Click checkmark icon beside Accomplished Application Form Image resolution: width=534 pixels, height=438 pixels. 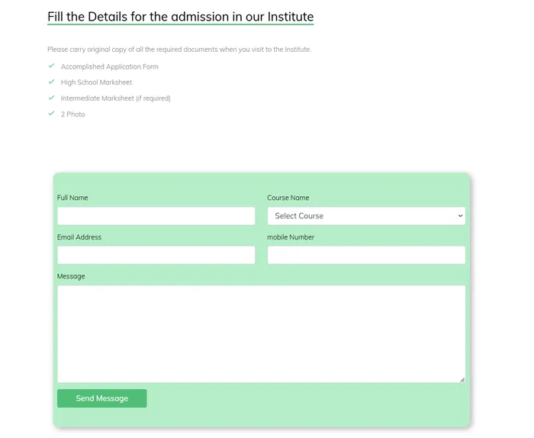51,66
